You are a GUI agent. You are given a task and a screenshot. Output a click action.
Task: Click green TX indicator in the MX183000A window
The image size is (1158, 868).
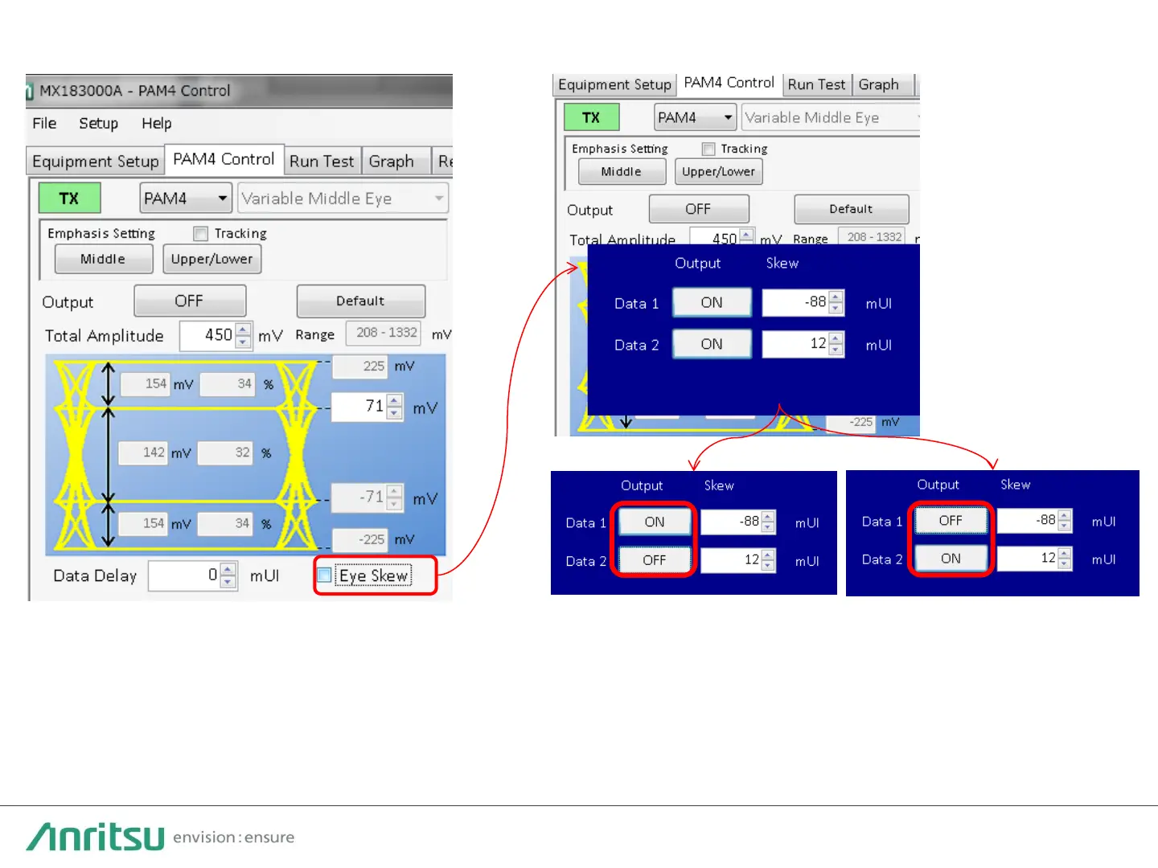coord(69,199)
